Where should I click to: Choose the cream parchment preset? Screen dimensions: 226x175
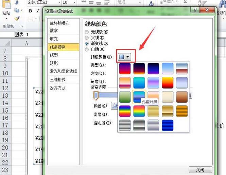[x=168, y=97]
